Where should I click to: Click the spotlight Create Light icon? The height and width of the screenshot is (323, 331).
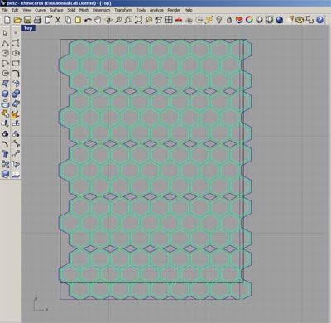coord(290,20)
